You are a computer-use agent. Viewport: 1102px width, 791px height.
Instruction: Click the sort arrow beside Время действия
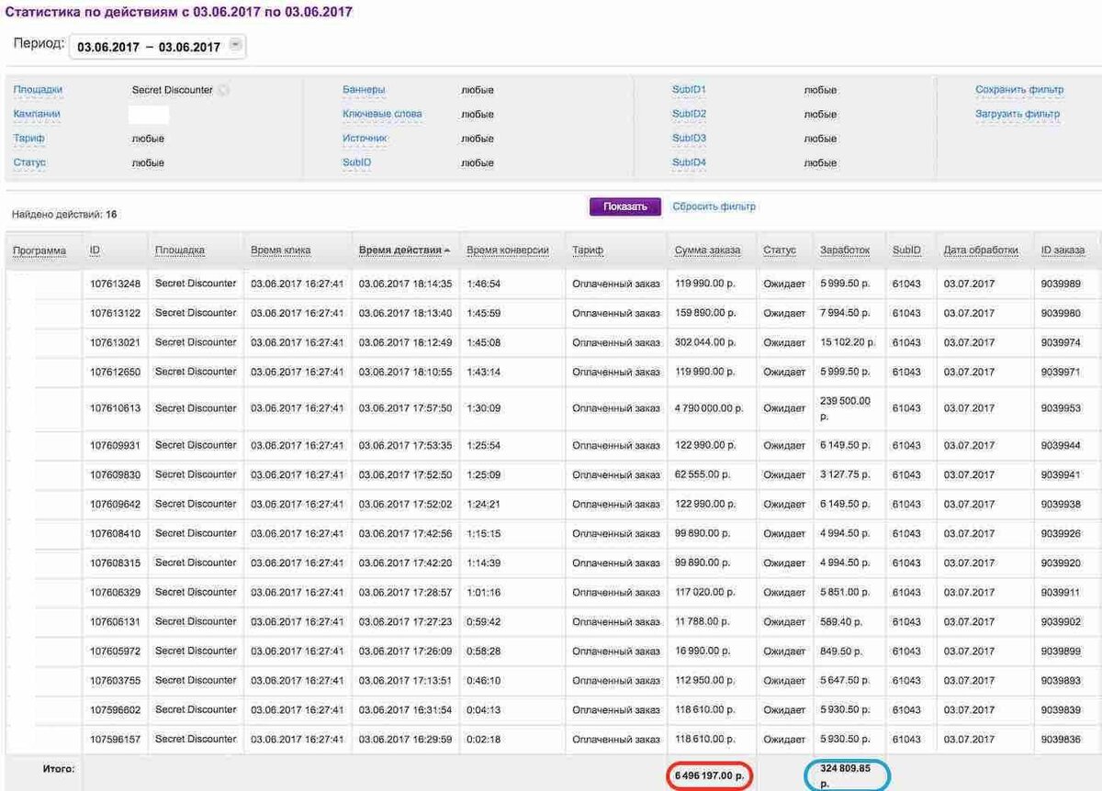(448, 251)
